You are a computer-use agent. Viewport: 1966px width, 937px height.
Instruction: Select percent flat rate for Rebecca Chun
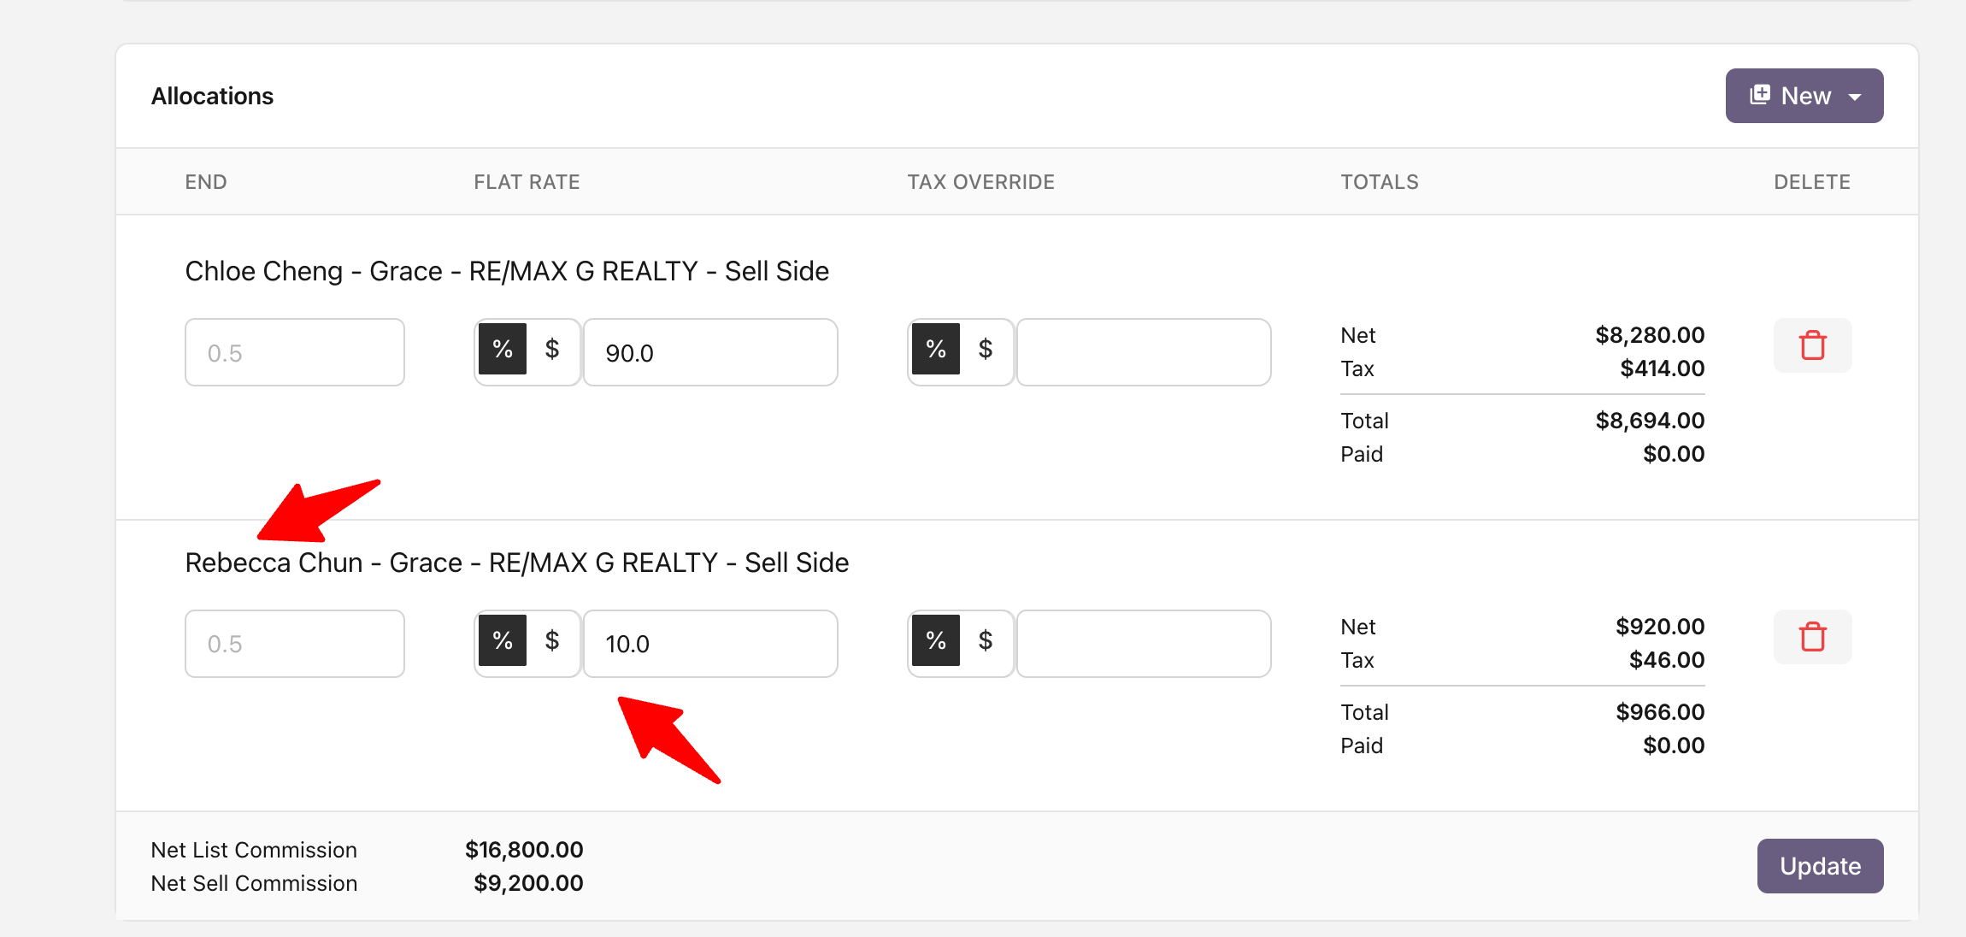[503, 640]
